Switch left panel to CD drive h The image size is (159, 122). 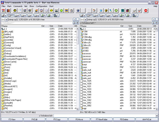(43, 16)
